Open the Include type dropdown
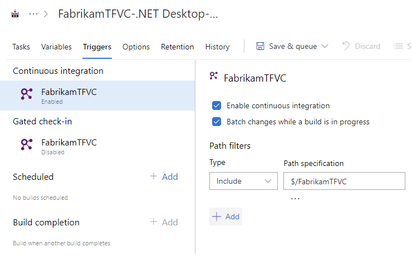This screenshot has height=257, width=412. click(x=243, y=181)
